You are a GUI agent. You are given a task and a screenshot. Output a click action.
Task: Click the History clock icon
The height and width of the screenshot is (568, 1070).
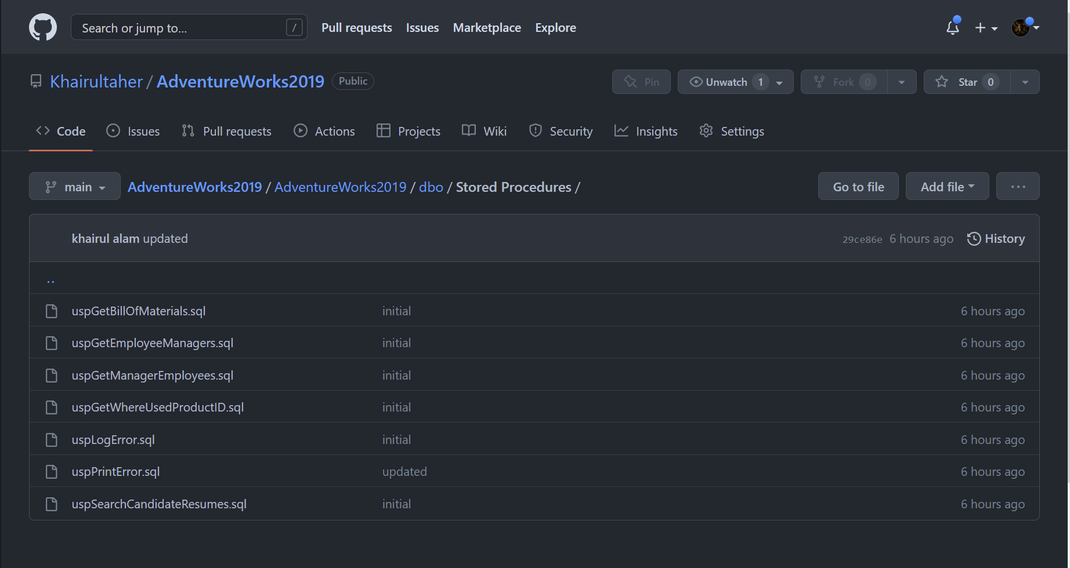pos(974,238)
